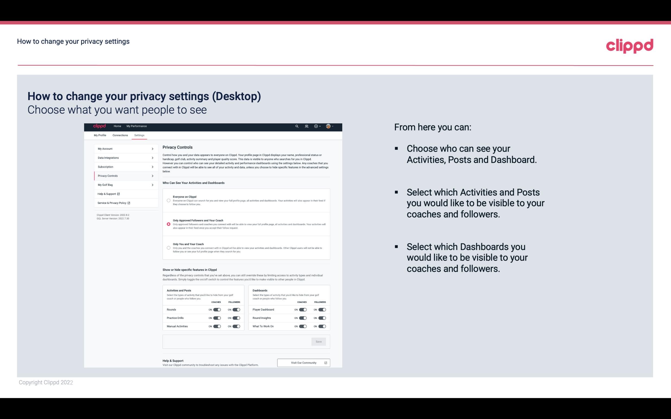Click the Service & Privacy Policy external link icon
Image resolution: width=671 pixels, height=419 pixels.
click(x=128, y=203)
